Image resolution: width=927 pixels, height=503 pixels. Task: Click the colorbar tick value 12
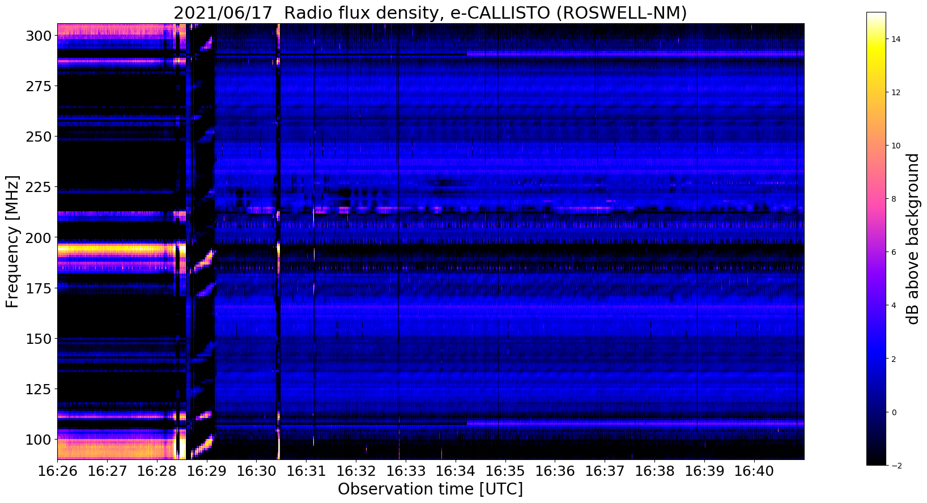point(896,92)
